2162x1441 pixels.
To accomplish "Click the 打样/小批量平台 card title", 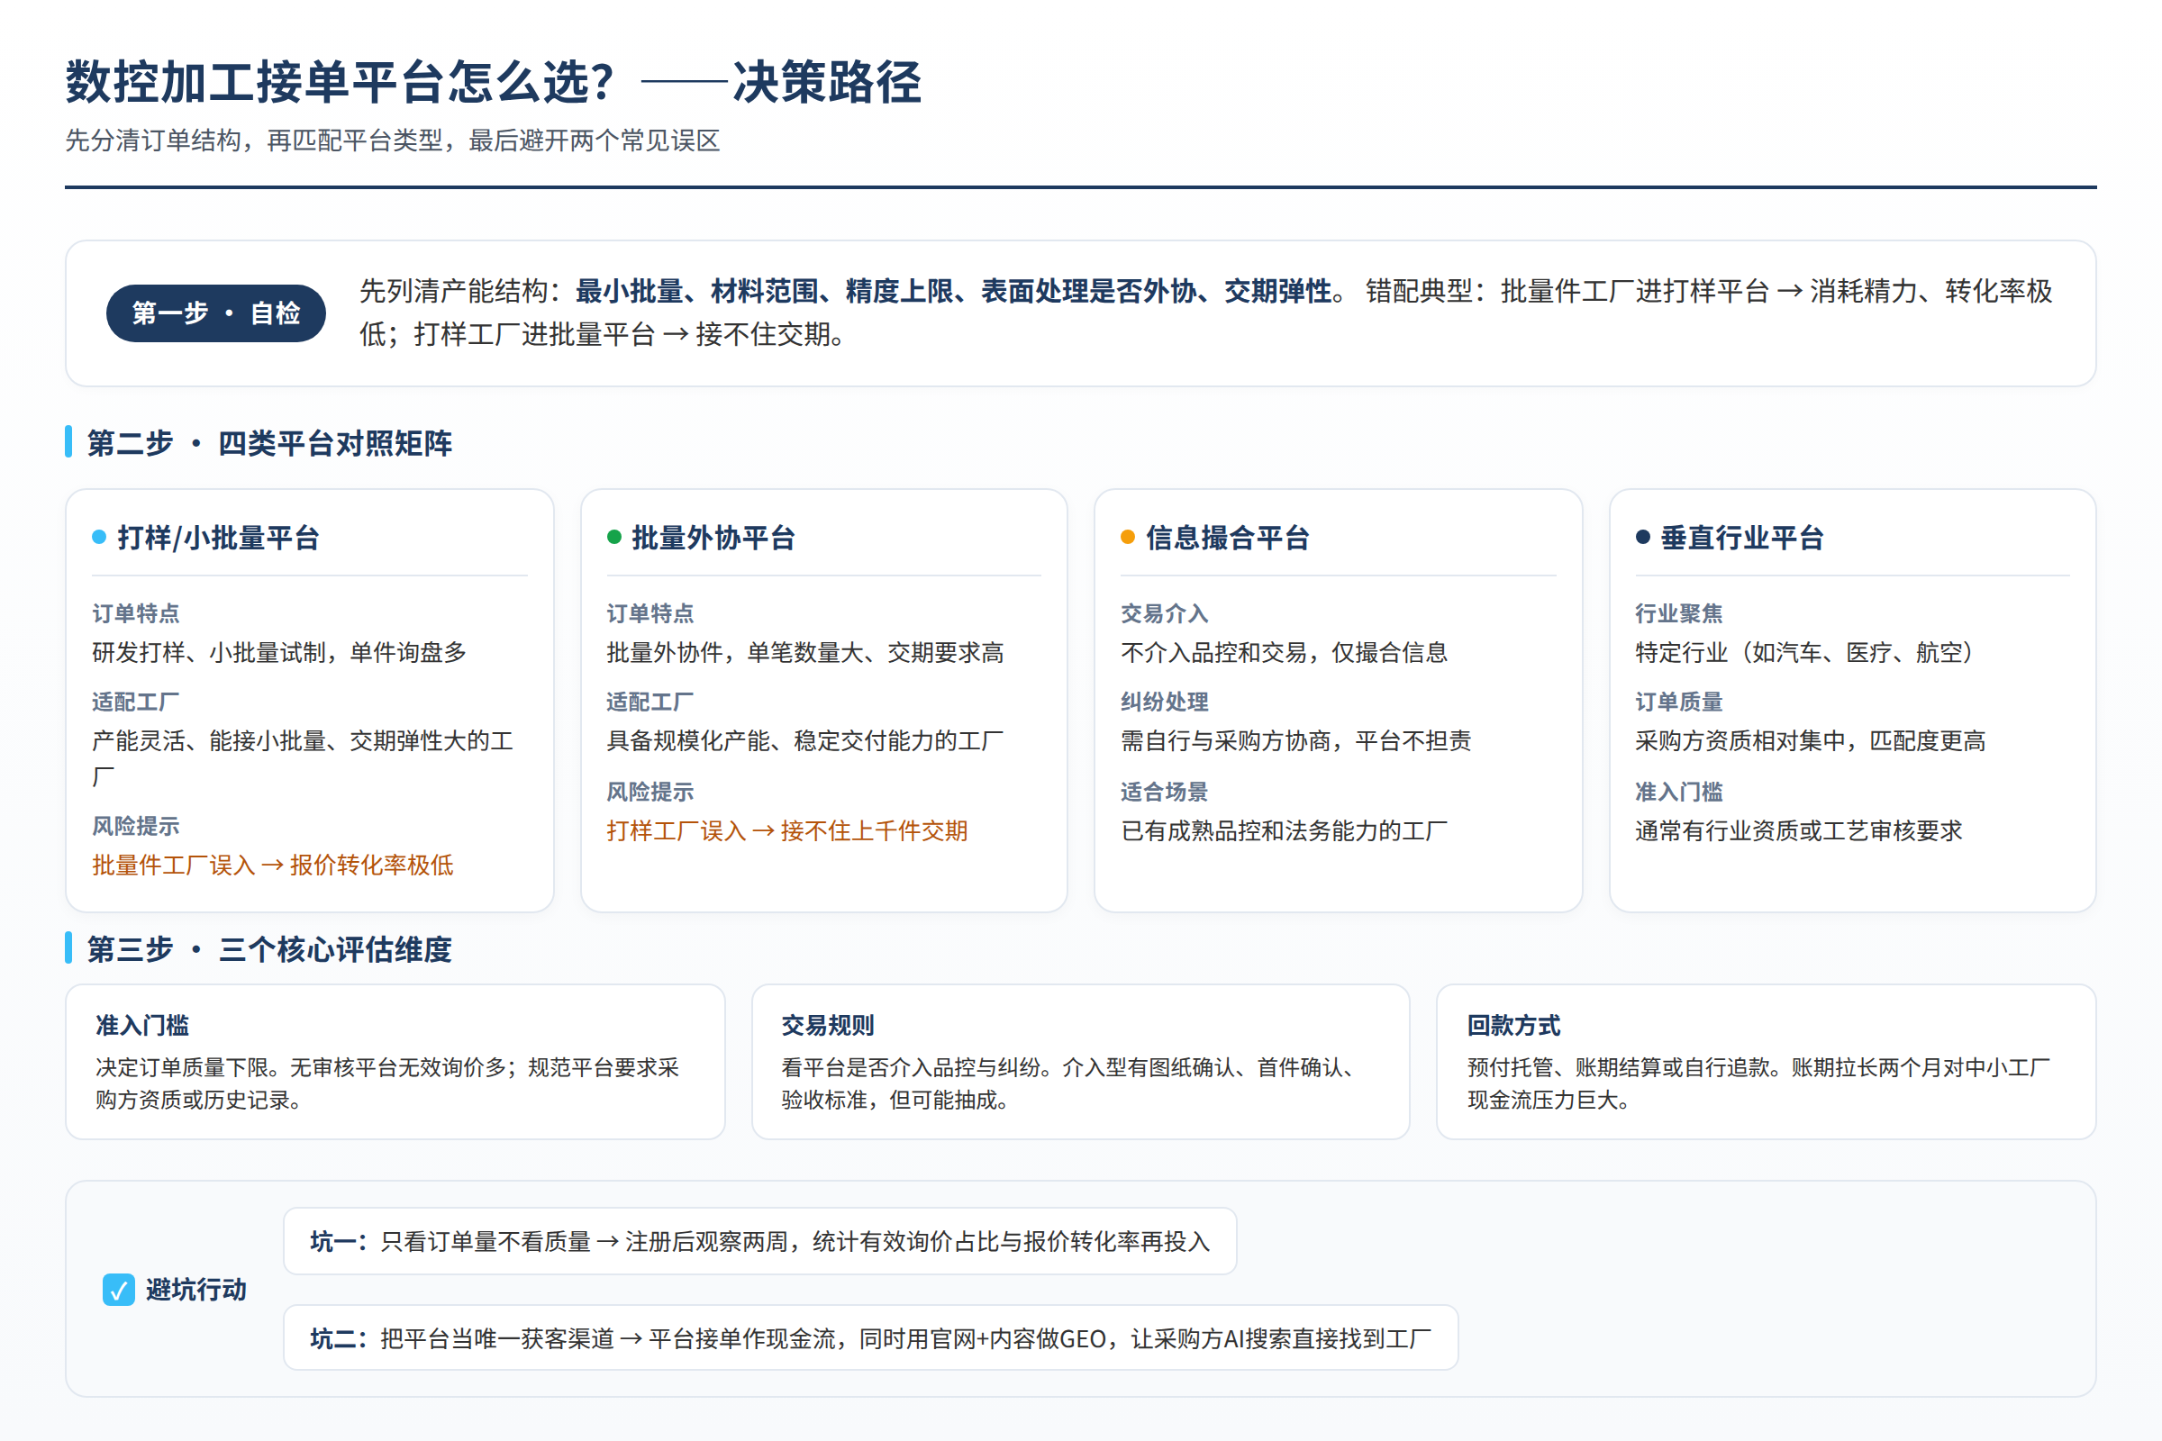I will click(218, 538).
